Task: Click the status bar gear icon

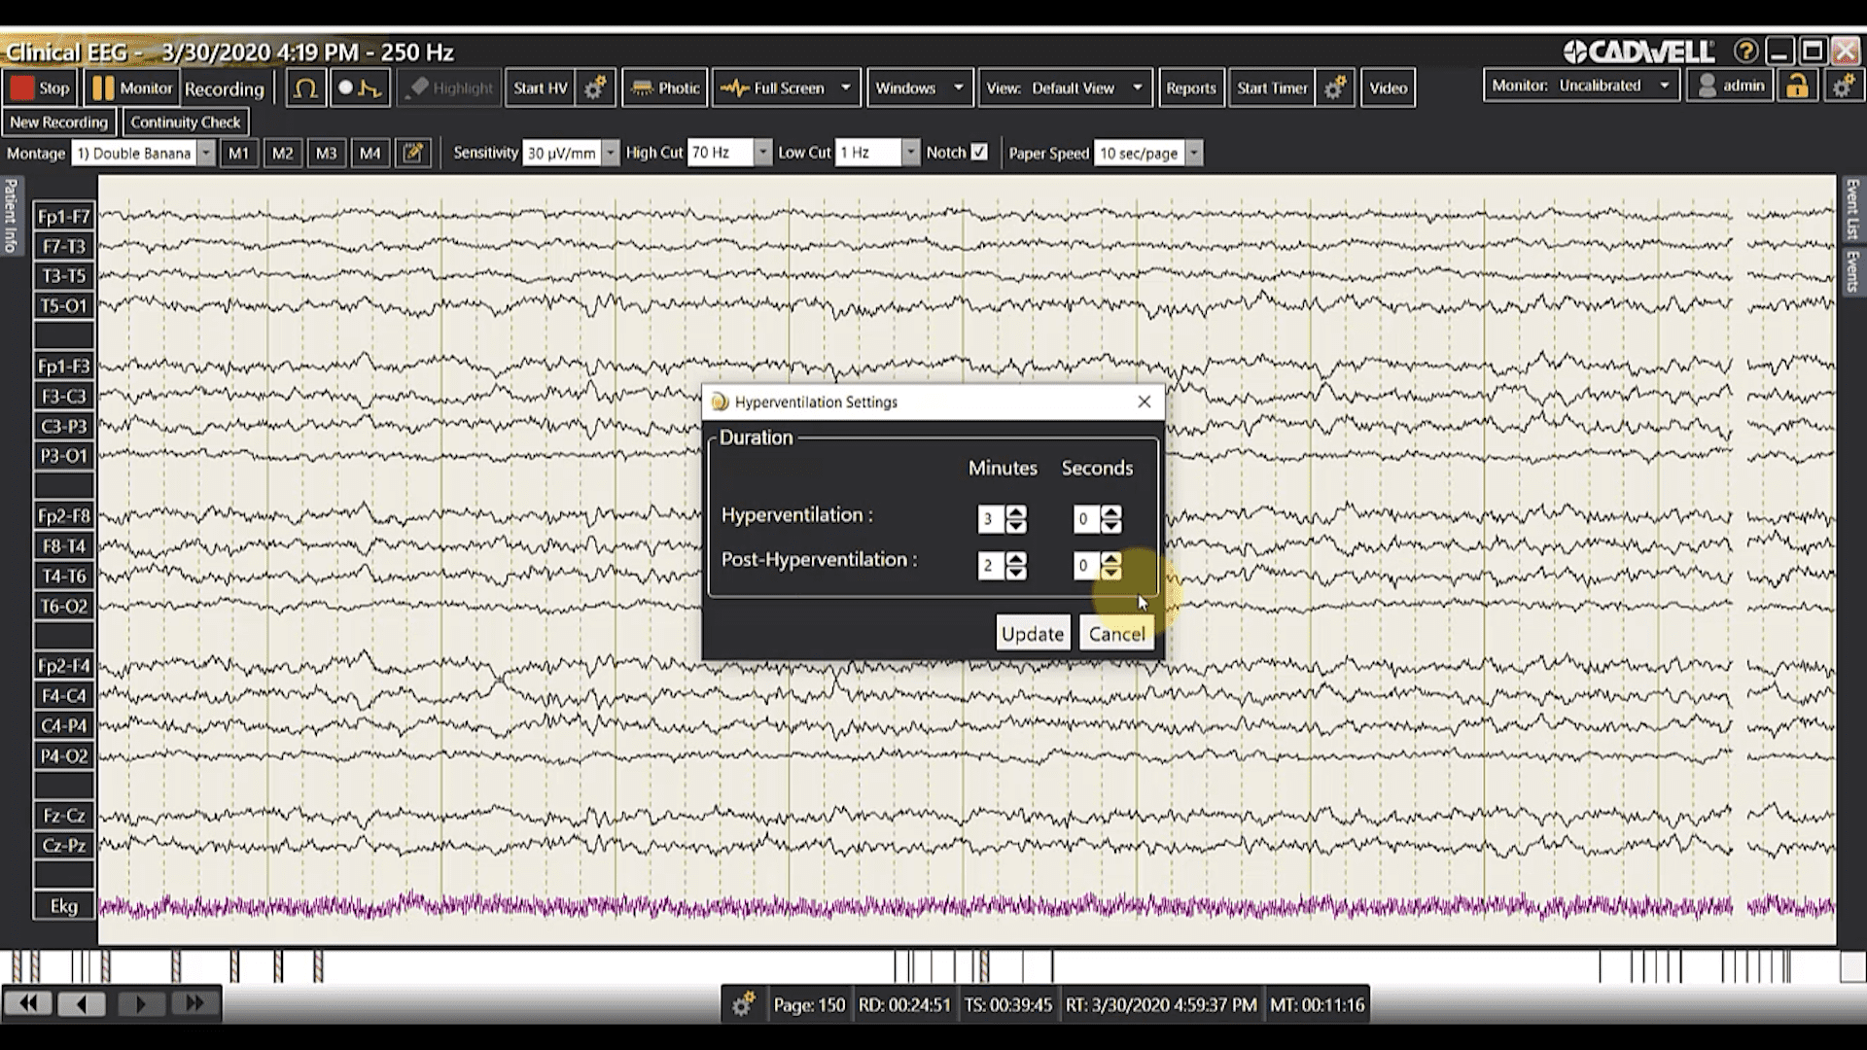Action: pos(743,1004)
